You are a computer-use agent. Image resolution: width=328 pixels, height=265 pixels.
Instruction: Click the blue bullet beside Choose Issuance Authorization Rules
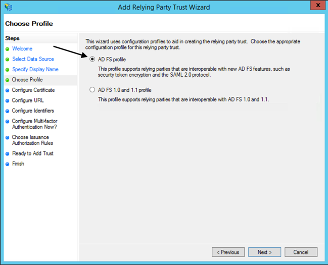[8, 137]
